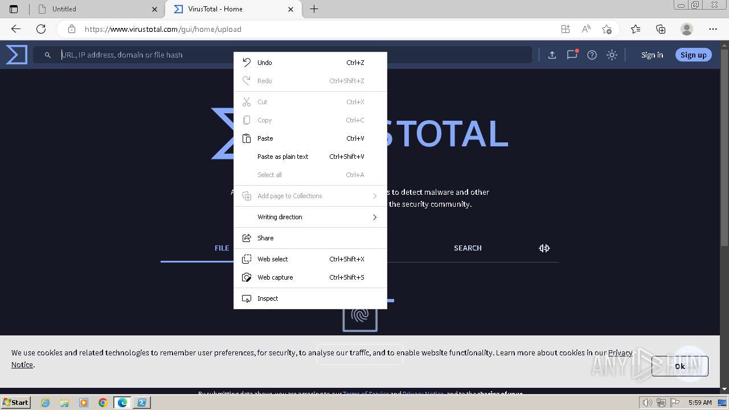
Task: Click the browser back arrow
Action: click(x=16, y=29)
